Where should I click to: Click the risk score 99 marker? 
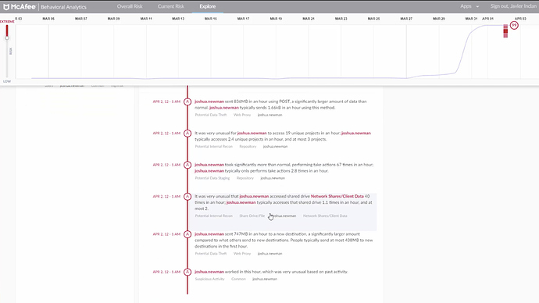coord(514,26)
